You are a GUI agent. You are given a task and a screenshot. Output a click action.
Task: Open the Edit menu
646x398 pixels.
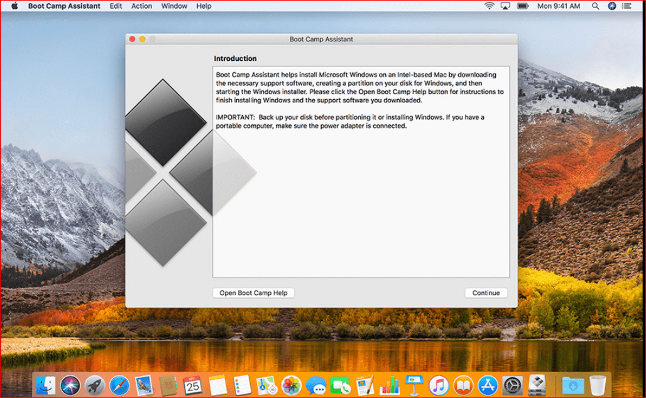[116, 6]
